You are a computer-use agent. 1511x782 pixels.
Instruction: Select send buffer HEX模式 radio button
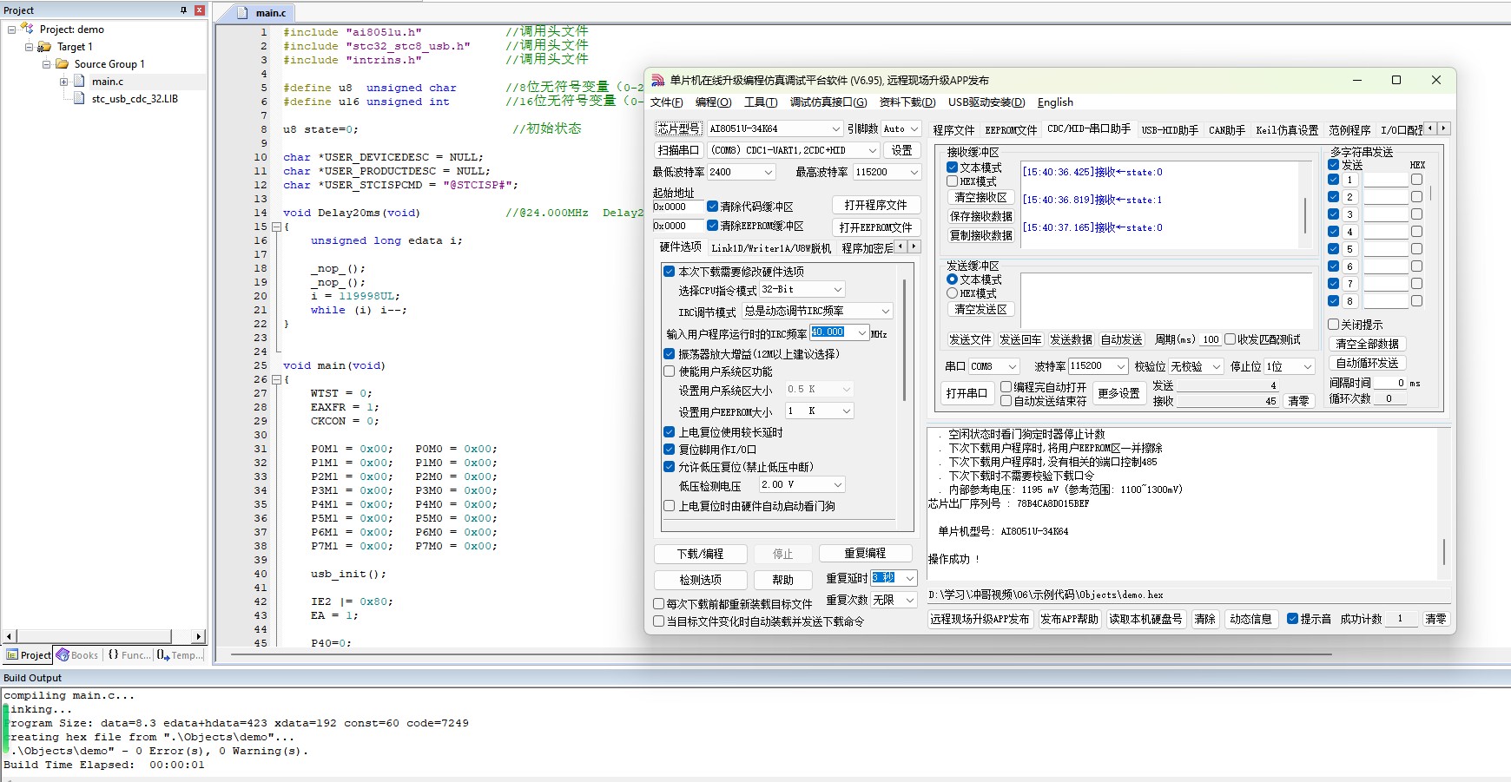(x=953, y=293)
